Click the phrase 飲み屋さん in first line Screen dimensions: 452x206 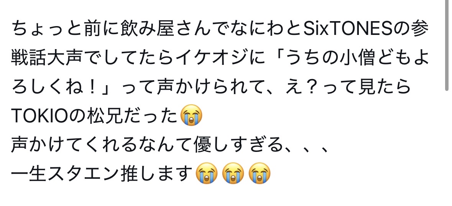coord(166,28)
